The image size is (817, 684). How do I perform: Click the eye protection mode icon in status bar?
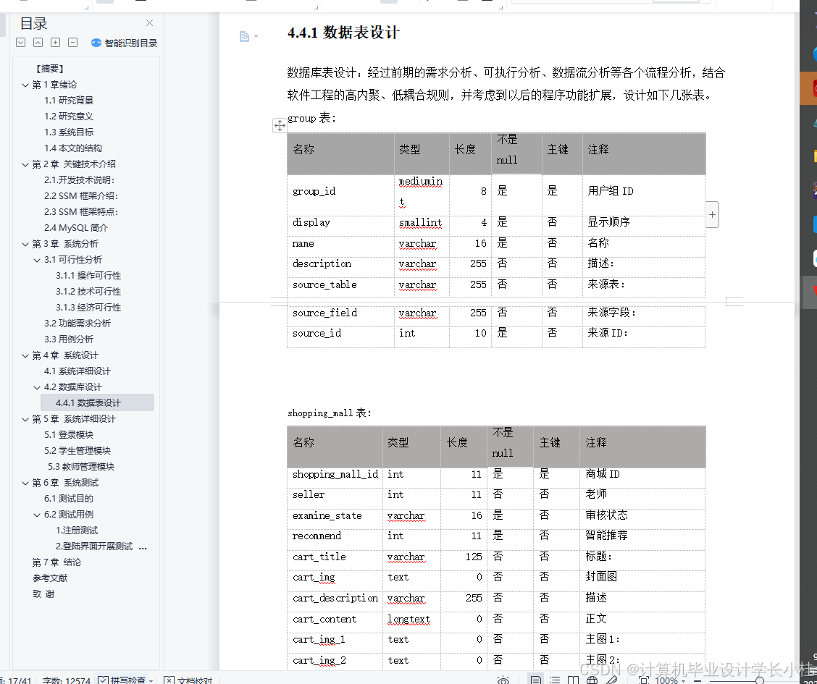click(504, 679)
